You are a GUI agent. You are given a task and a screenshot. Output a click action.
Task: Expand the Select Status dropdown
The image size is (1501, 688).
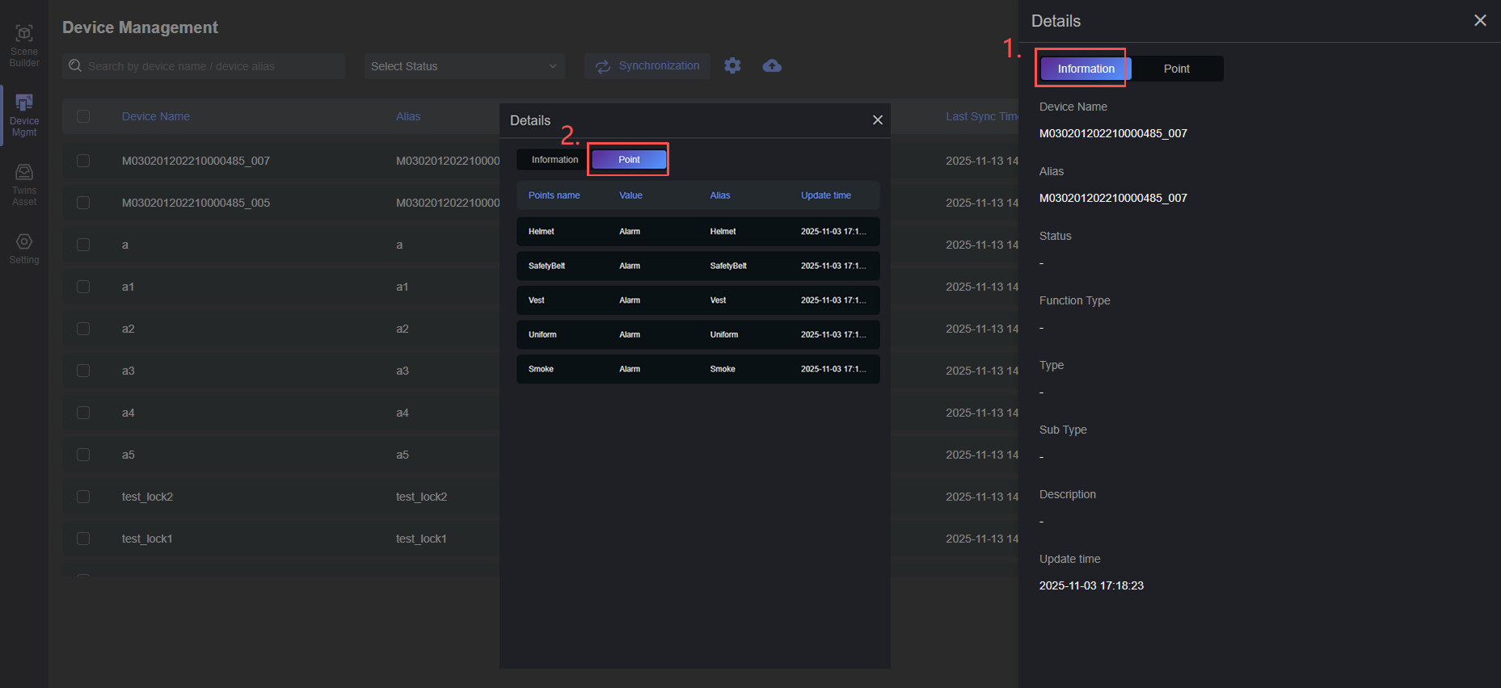pyautogui.click(x=464, y=66)
